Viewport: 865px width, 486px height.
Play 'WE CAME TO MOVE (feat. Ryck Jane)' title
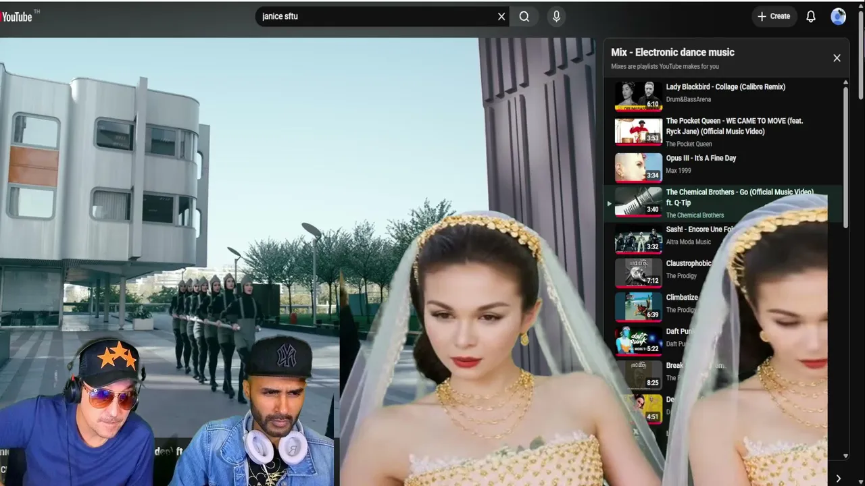pyautogui.click(x=735, y=126)
